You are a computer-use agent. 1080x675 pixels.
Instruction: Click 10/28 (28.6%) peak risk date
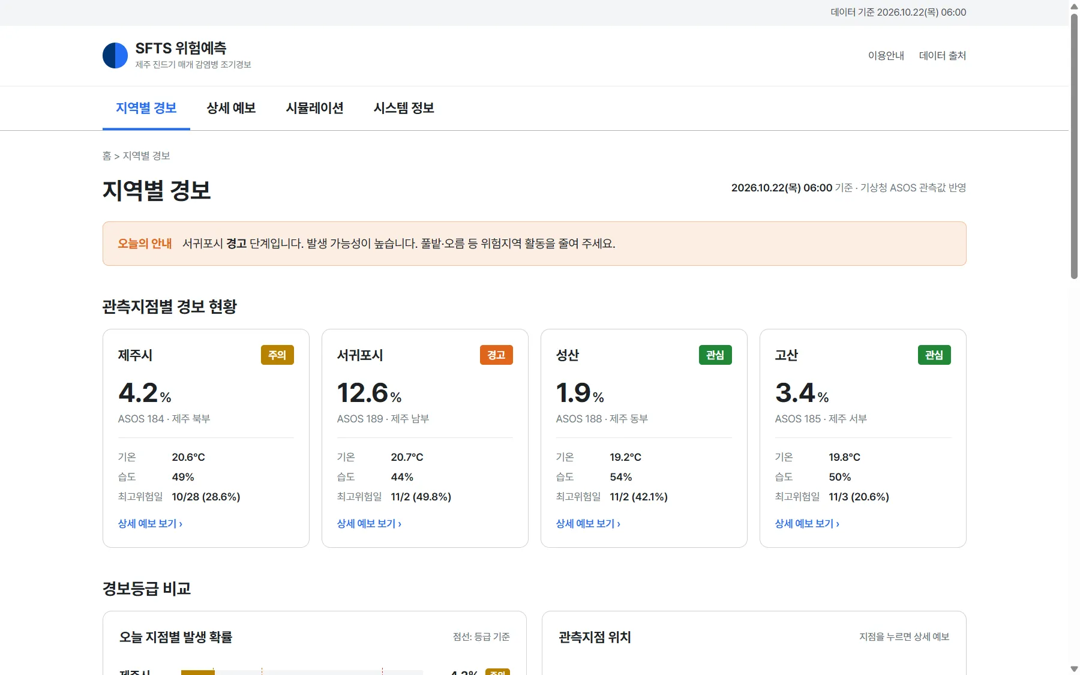pos(206,497)
